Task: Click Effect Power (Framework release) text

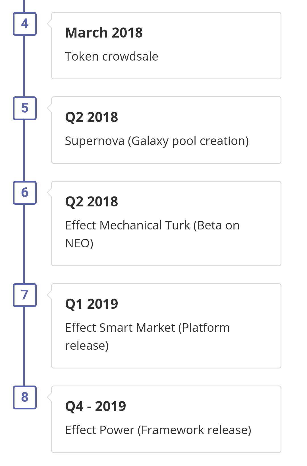Action: point(158,430)
